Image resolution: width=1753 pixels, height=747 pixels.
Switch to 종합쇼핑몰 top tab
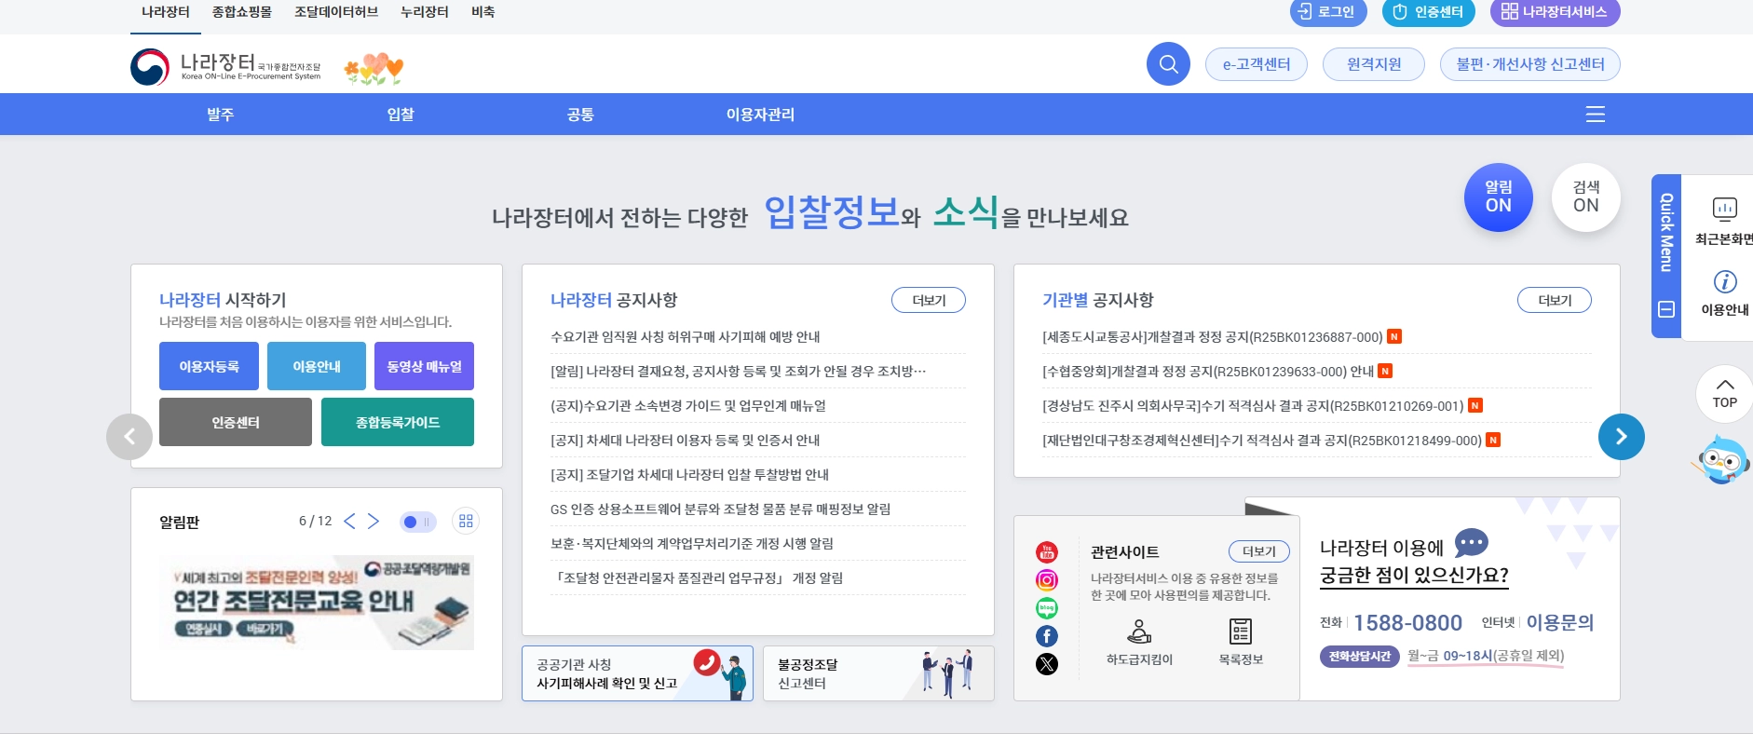tap(242, 12)
